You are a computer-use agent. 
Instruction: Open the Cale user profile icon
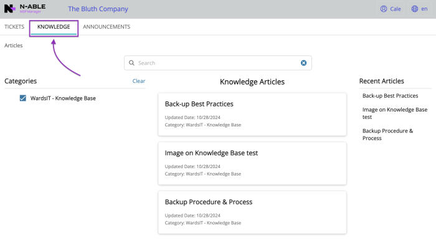384,9
